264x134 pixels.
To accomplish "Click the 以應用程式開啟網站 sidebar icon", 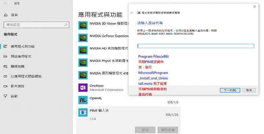I will (x=5, y=76).
